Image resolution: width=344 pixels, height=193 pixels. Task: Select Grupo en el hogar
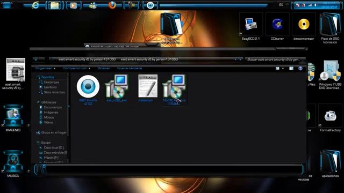click(54, 132)
